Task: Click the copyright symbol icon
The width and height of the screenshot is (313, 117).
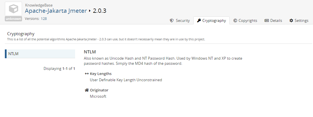Action: 235,20
